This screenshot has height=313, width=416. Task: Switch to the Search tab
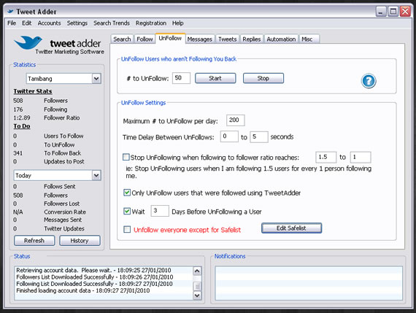click(122, 39)
